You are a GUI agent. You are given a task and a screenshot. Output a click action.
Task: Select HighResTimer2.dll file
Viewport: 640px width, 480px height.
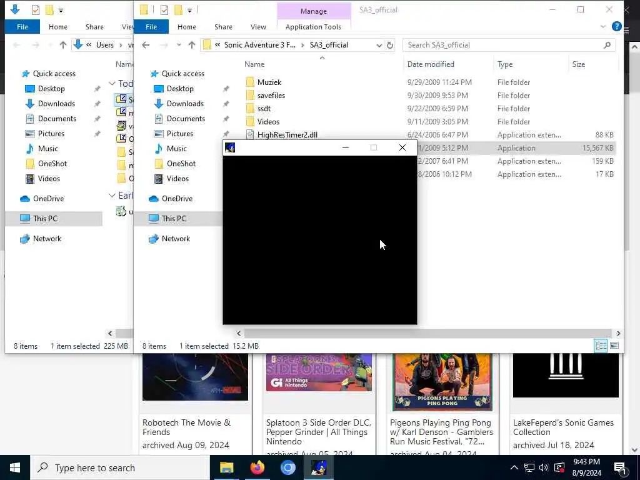point(287,135)
